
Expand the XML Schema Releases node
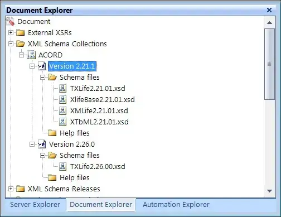pos(11,189)
